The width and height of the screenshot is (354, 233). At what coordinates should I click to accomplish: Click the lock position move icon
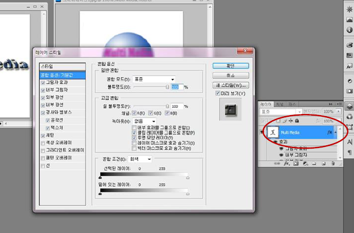coord(291,121)
